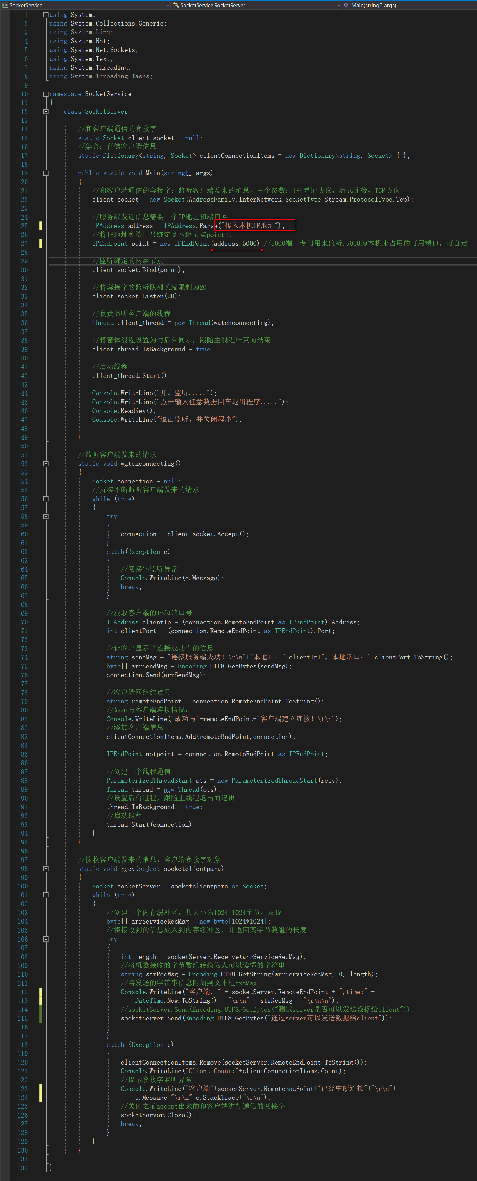Click "IPEndPoint(address, 5000)" on line 27
Screen dimensions: 477x1181
click(217, 243)
